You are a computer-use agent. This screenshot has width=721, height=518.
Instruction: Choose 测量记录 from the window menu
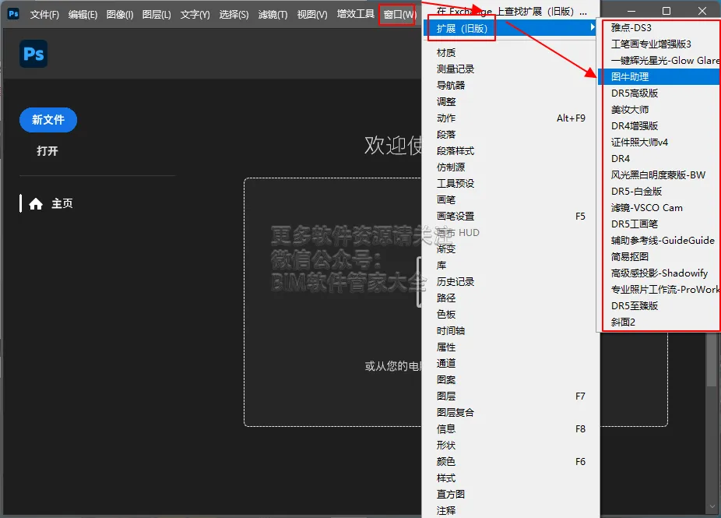click(x=511, y=69)
